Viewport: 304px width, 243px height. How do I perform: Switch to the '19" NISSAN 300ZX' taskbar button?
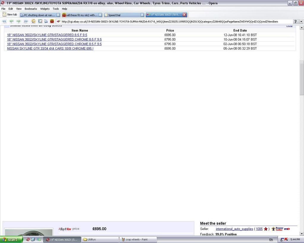tap(62, 239)
